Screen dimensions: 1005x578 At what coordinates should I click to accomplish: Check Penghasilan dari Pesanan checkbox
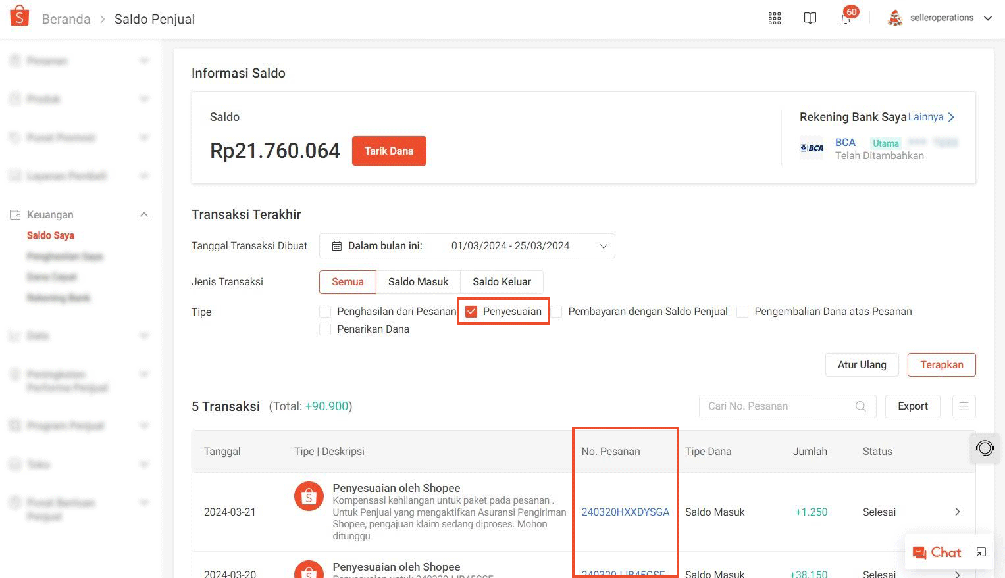pos(325,312)
